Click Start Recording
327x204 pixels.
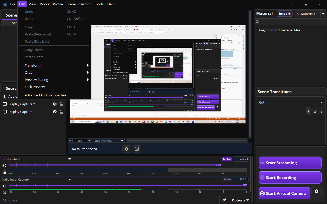point(290,177)
